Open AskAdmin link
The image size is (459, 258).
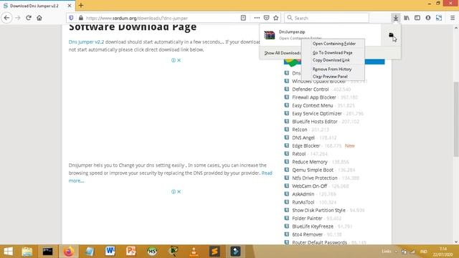click(303, 194)
